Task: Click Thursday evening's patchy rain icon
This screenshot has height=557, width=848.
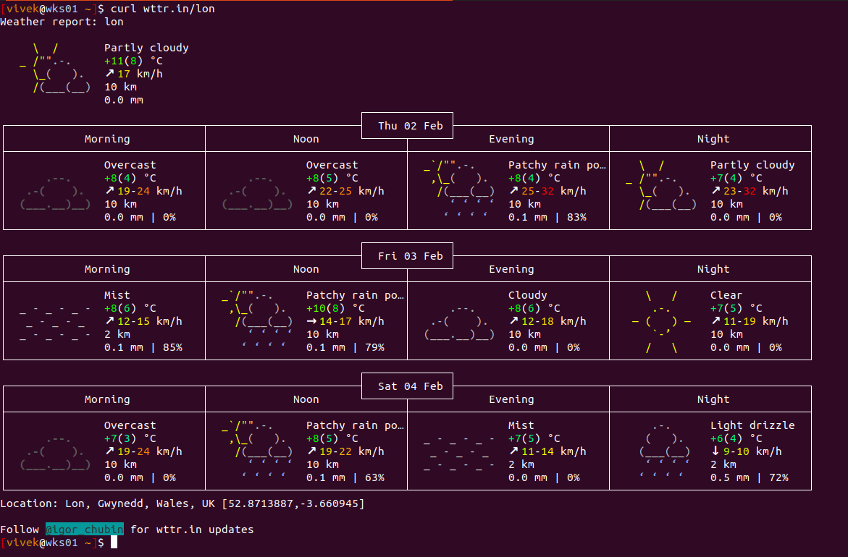Action: pyautogui.click(x=460, y=191)
